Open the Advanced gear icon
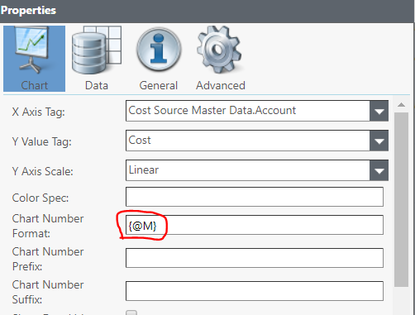 [x=220, y=50]
